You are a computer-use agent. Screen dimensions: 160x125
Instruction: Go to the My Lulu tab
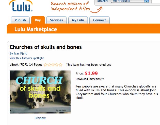click(x=78, y=20)
